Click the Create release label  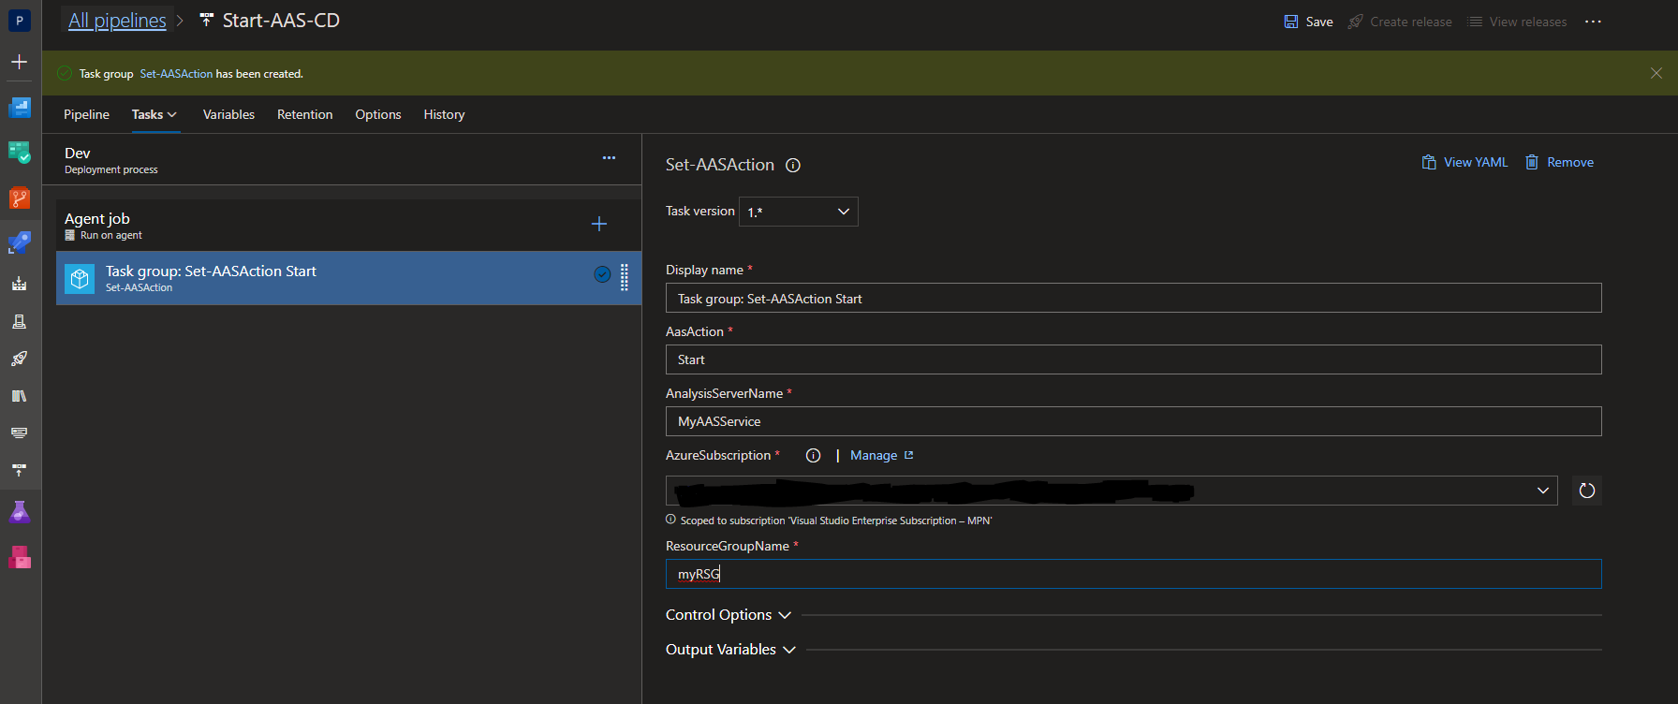(x=1411, y=22)
